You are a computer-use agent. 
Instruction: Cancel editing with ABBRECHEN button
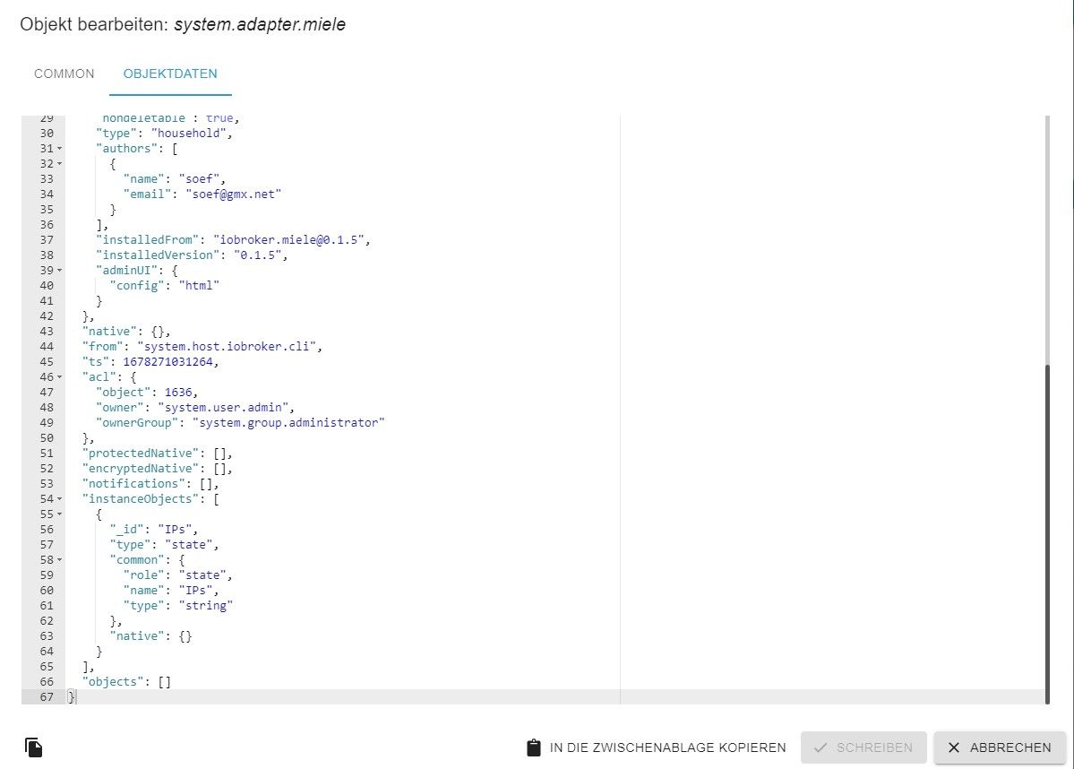1000,747
